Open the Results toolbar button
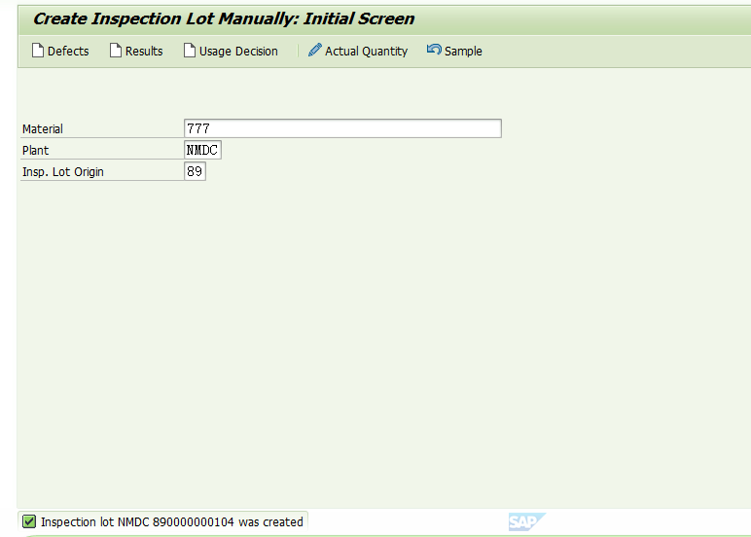The height and width of the screenshot is (537, 751). click(x=136, y=51)
